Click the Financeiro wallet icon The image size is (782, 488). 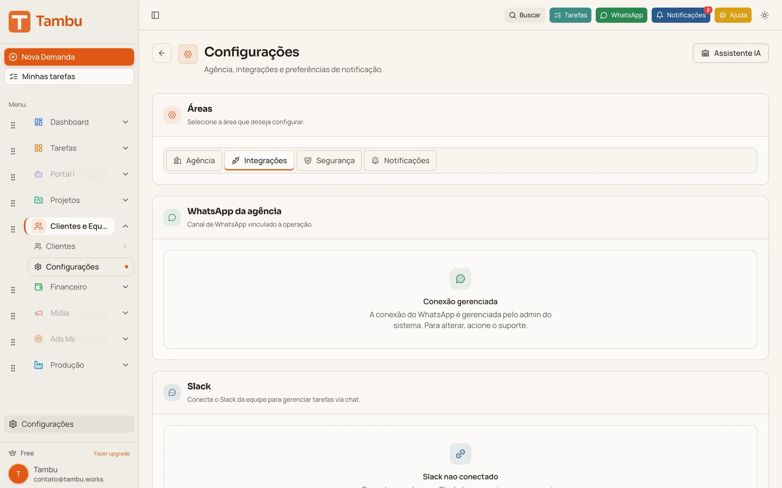[x=39, y=287]
